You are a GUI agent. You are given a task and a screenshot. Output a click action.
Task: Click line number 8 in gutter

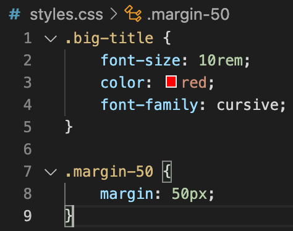(28, 194)
